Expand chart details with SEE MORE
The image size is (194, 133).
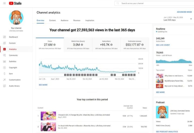[43, 85]
